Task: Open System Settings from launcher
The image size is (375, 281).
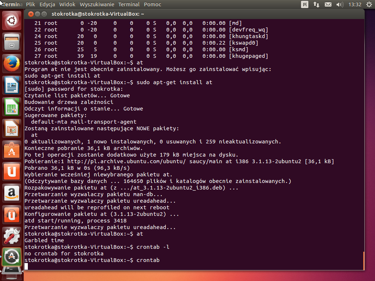Action: (12, 236)
